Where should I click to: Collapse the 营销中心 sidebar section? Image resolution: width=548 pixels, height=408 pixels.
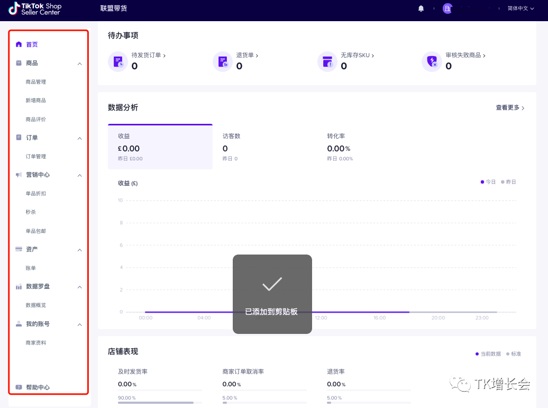[x=79, y=175]
